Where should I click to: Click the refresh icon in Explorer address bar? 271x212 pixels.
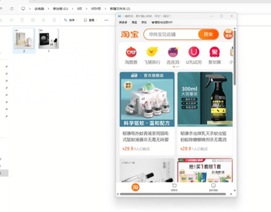point(12,8)
